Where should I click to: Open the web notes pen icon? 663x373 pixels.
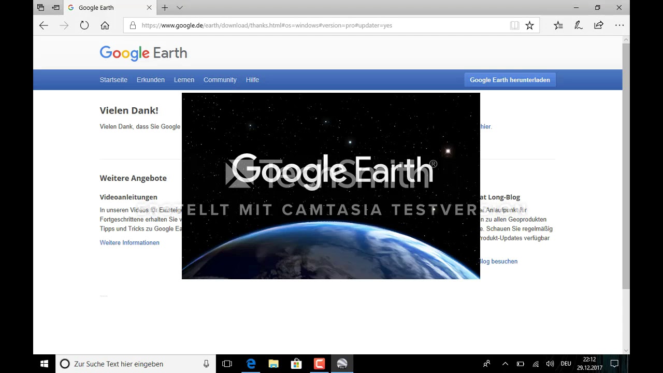pos(579,25)
